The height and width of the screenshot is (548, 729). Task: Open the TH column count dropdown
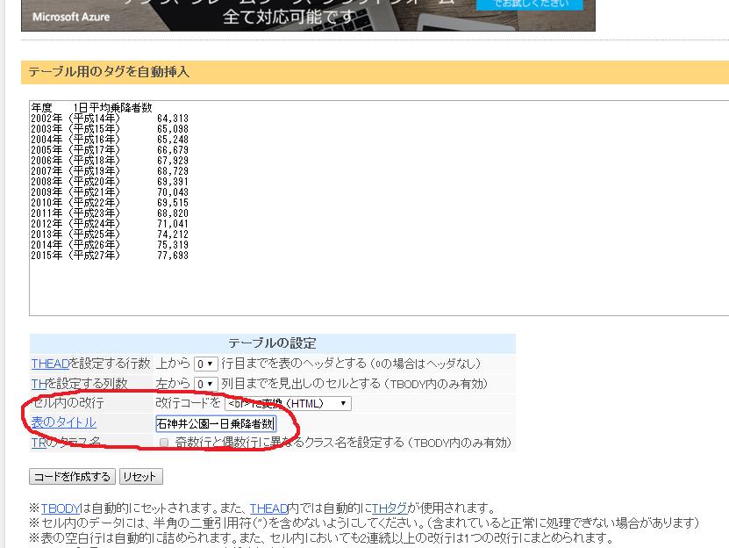coord(205,384)
